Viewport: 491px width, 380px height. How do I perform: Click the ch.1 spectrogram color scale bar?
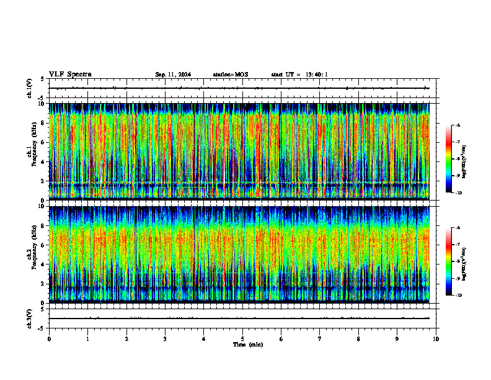pos(448,159)
